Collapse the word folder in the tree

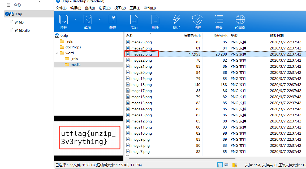[57, 53]
